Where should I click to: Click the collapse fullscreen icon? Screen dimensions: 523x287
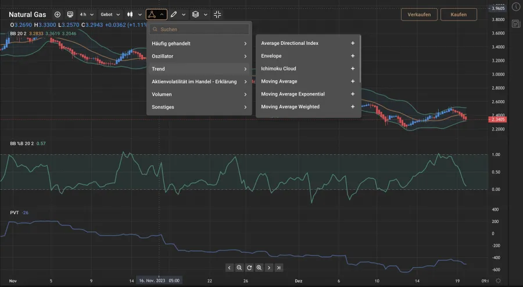(217, 15)
